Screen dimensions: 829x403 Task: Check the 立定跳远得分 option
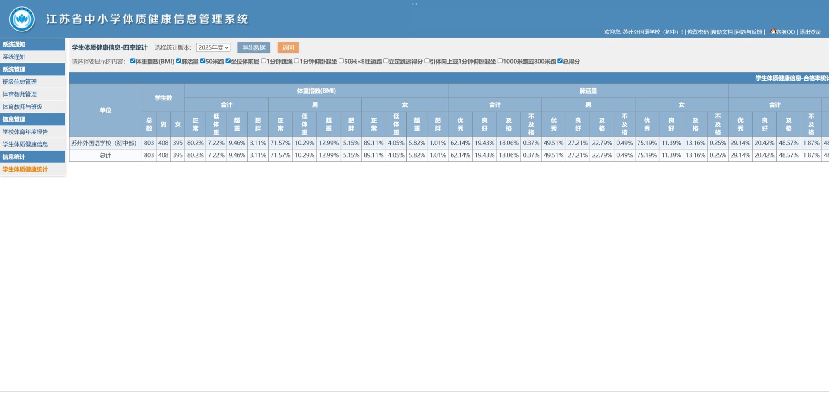[x=386, y=61]
